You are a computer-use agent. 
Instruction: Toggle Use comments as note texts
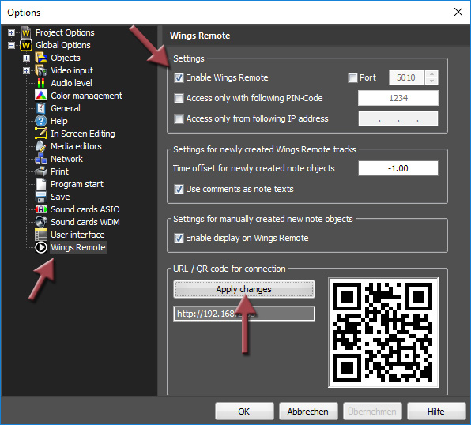(x=179, y=190)
